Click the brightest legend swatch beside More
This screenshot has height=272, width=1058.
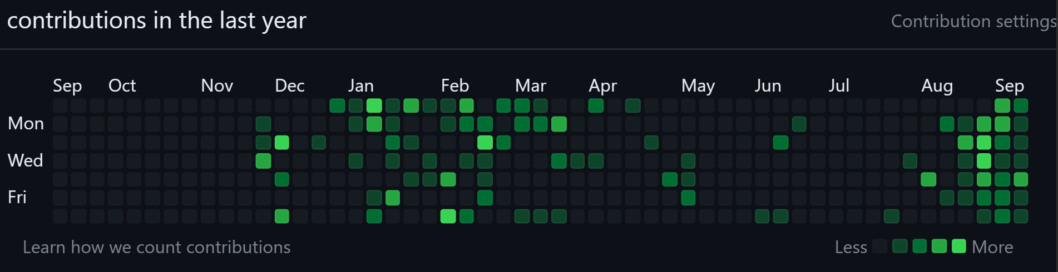pos(959,246)
